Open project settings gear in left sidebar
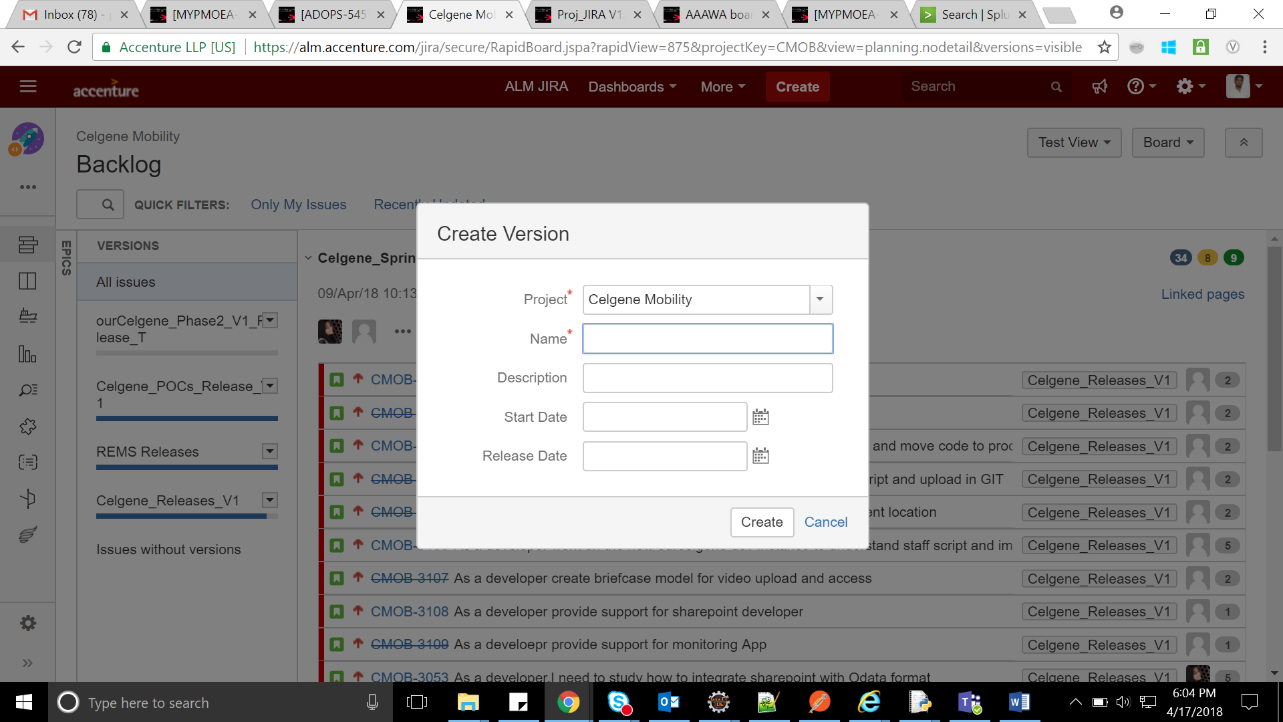1283x722 pixels. click(28, 623)
